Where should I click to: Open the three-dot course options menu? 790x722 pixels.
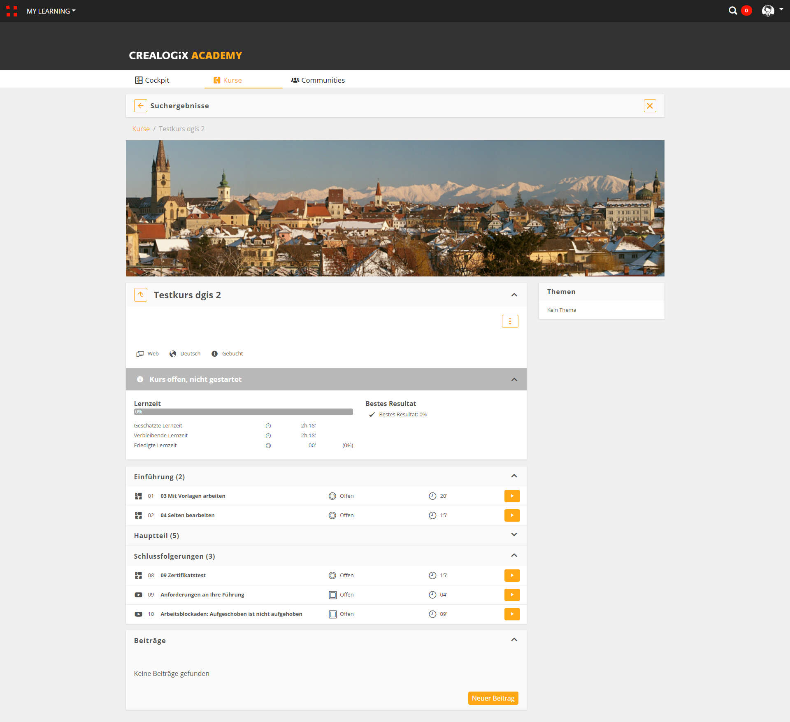(x=510, y=321)
